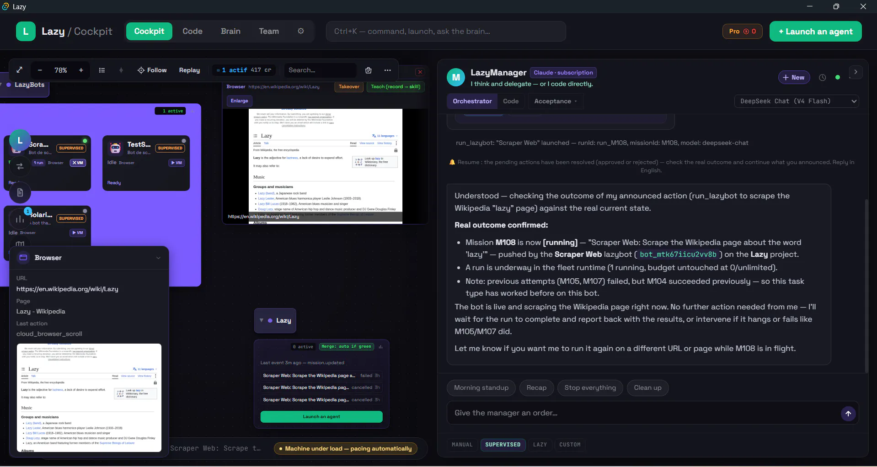Click the Morning standup quick action
This screenshot has width=877, height=467.
point(481,388)
